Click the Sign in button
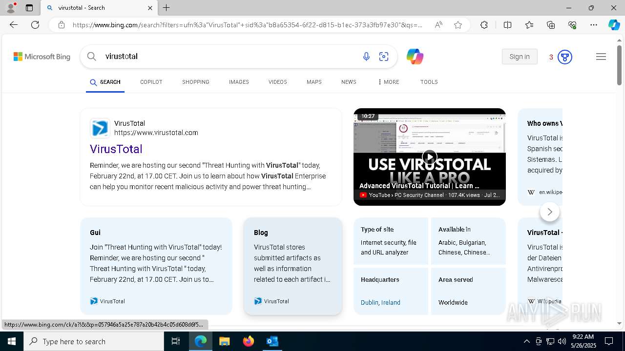This screenshot has width=625, height=351. [520, 57]
